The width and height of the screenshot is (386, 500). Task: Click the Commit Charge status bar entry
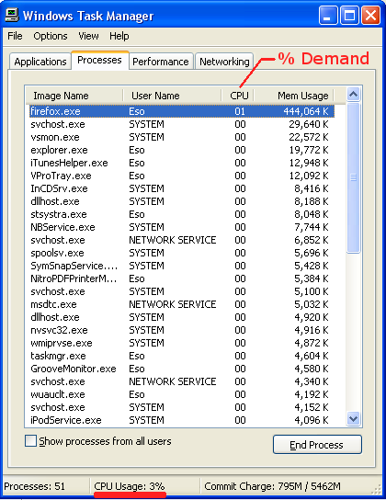(273, 486)
